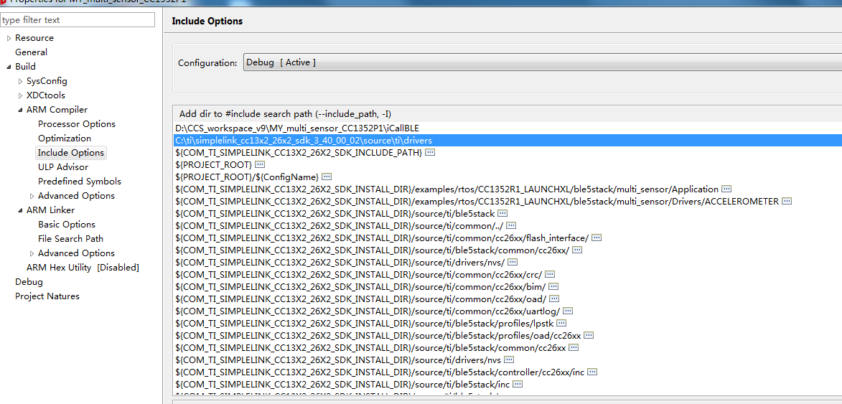Select ULP Advisor in the tree

pyautogui.click(x=63, y=167)
